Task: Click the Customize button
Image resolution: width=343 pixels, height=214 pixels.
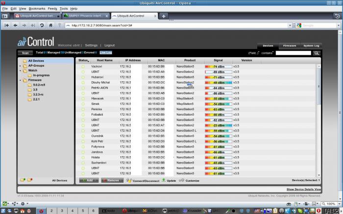Action: click(189, 181)
